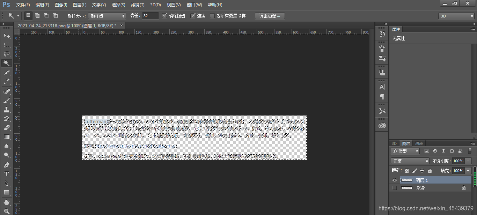
Task: Choose Add to Selection mode
Action: pyautogui.click(x=37, y=15)
